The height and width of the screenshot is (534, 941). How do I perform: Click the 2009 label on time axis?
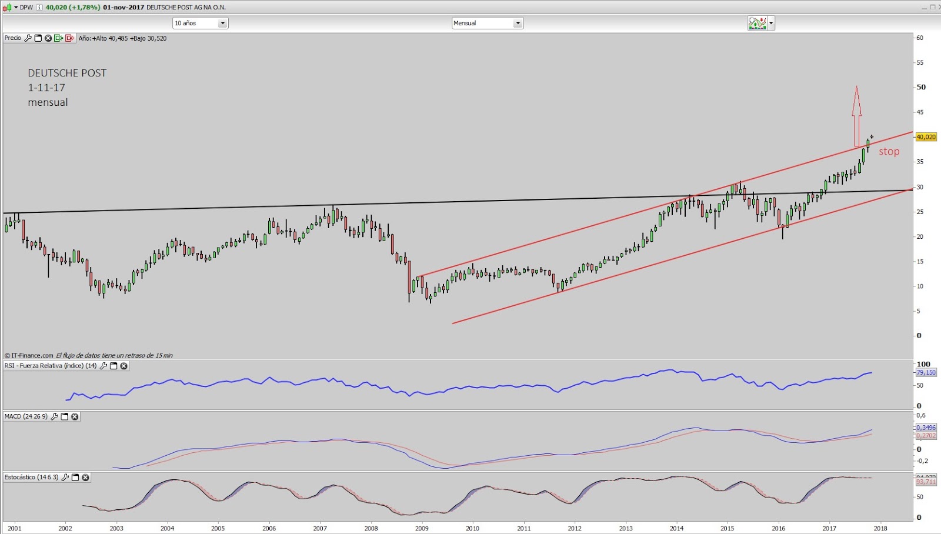tap(422, 528)
